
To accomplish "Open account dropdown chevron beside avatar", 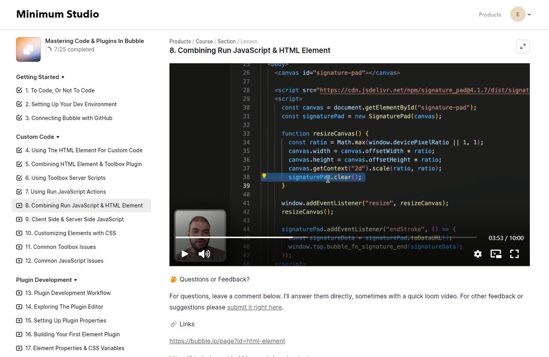I will pos(529,15).
